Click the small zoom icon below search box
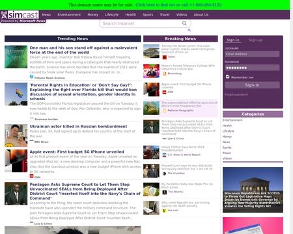Viewport: 293px width, 234px height. tap(189, 30)
